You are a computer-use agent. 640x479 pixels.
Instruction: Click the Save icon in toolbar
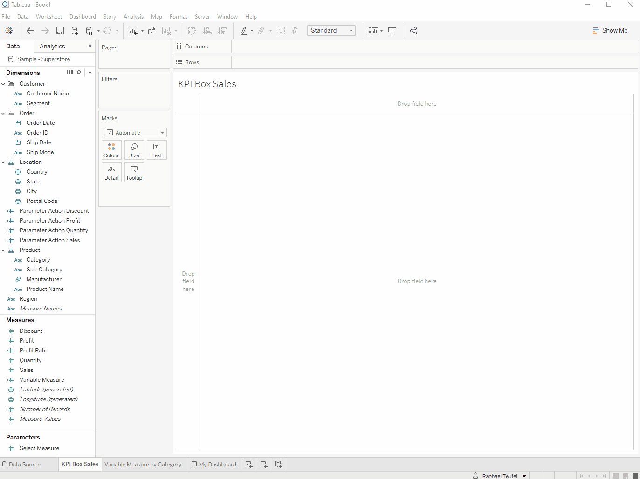tap(60, 31)
